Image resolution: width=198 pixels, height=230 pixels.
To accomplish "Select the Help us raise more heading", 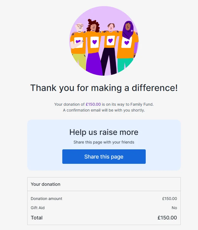I will click(104, 132).
